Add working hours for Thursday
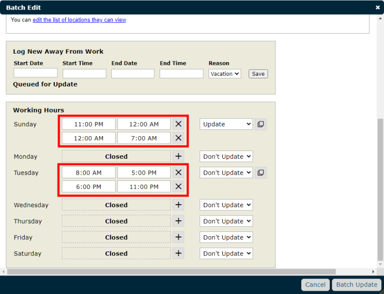384x294 pixels. click(178, 221)
